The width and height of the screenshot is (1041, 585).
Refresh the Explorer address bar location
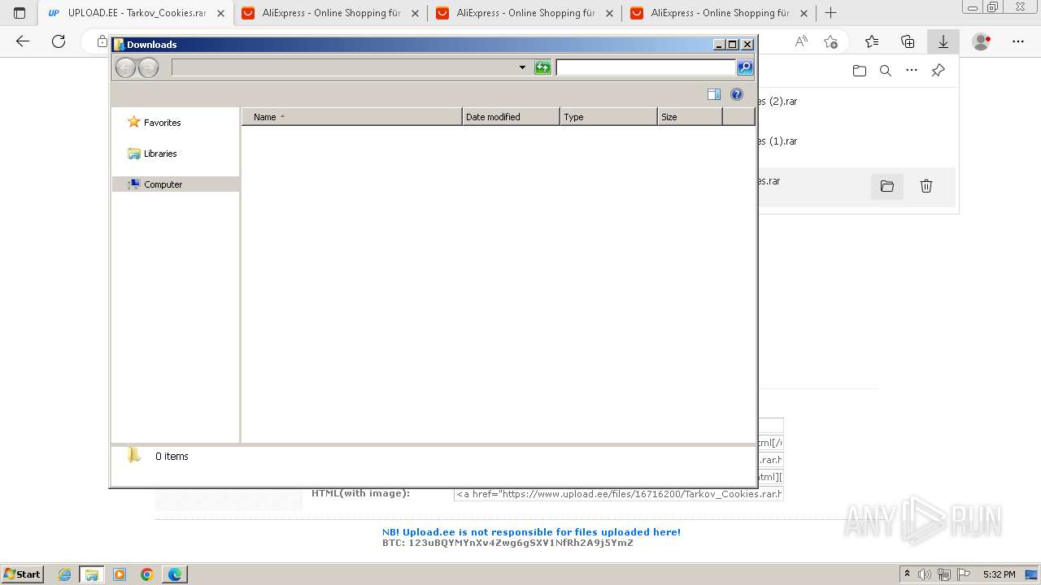tap(542, 67)
